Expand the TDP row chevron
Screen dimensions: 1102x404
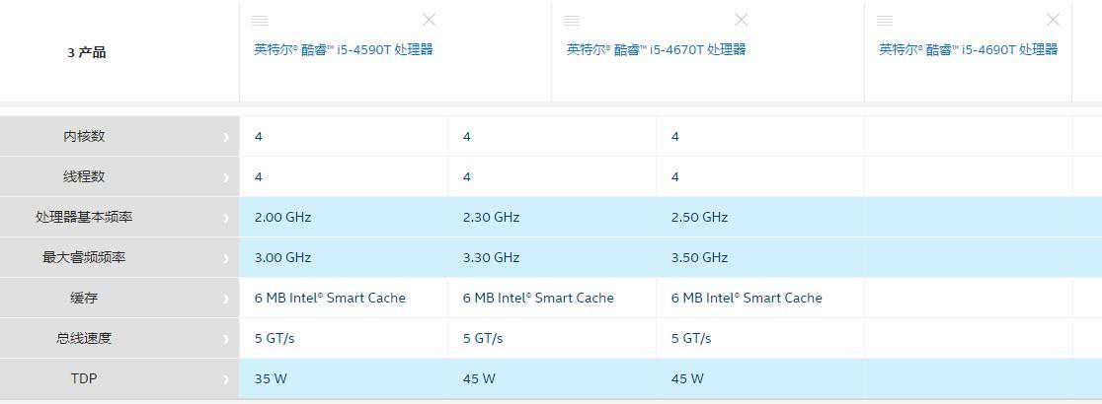pos(226,379)
